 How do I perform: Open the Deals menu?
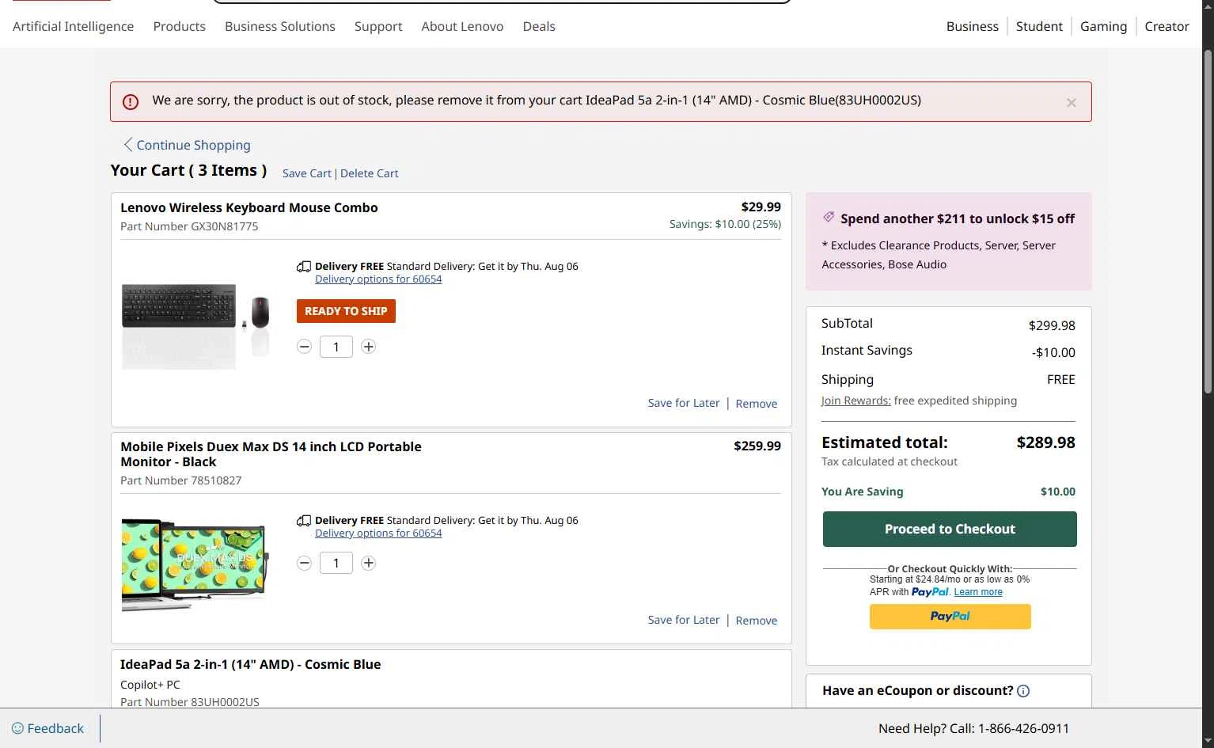tap(539, 26)
